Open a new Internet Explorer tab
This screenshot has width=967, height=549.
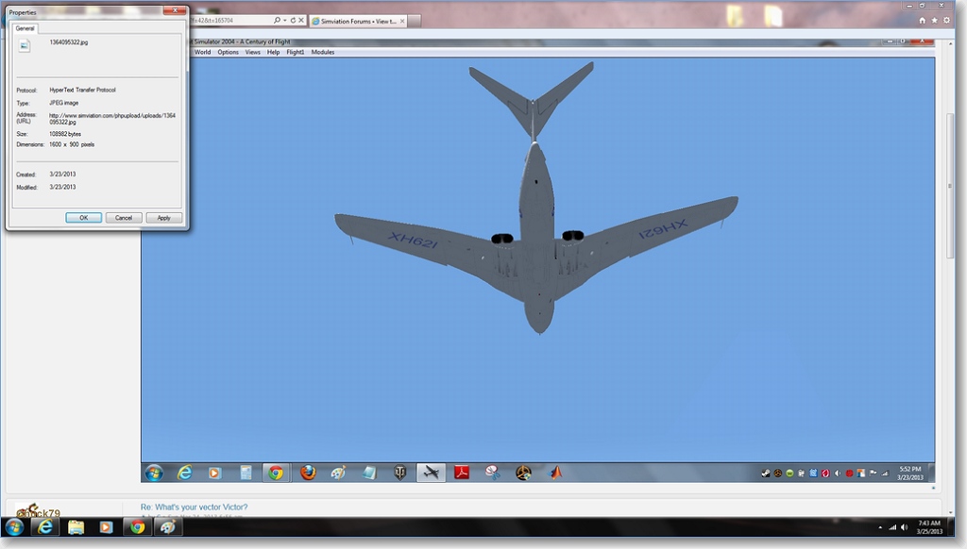[416, 21]
